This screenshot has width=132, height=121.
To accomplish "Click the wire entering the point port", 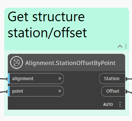I will [x=3, y=92].
